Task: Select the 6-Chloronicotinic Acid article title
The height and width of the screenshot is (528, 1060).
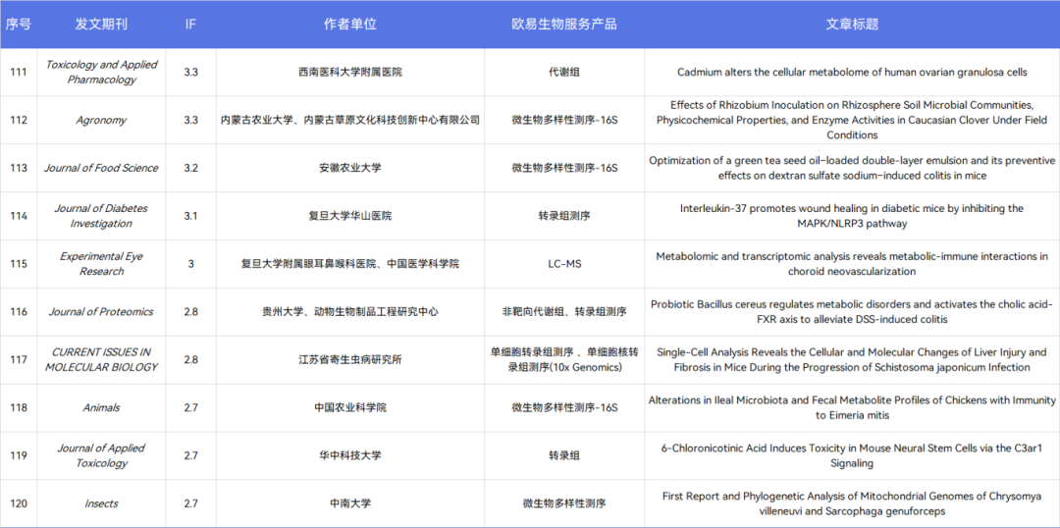Action: 853,456
